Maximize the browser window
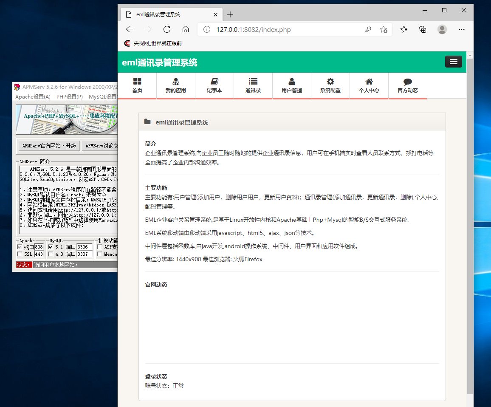This screenshot has height=407, width=491. point(444,10)
